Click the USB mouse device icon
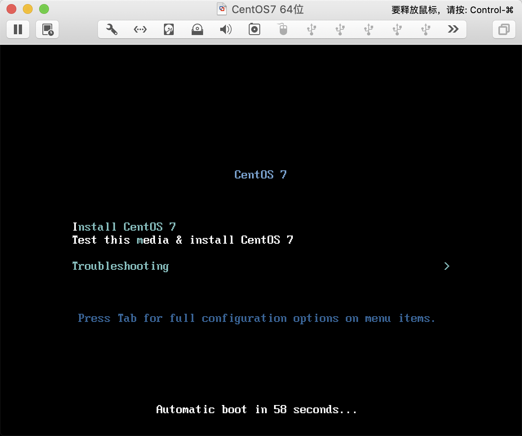This screenshot has width=522, height=436. pos(283,29)
